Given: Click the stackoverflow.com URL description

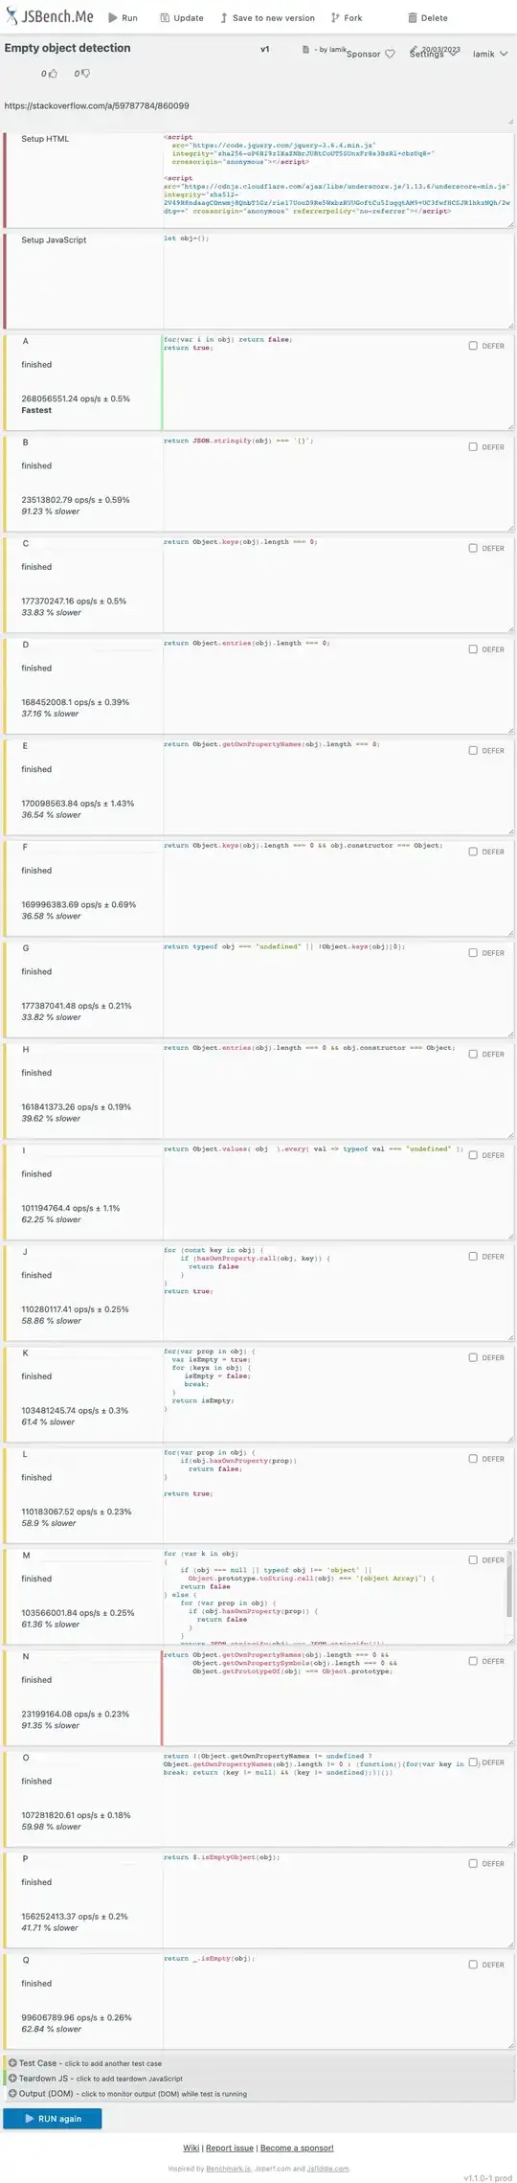Looking at the screenshot, I should 97,106.
